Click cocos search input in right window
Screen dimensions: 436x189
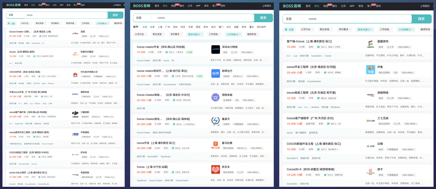[x=358, y=19]
